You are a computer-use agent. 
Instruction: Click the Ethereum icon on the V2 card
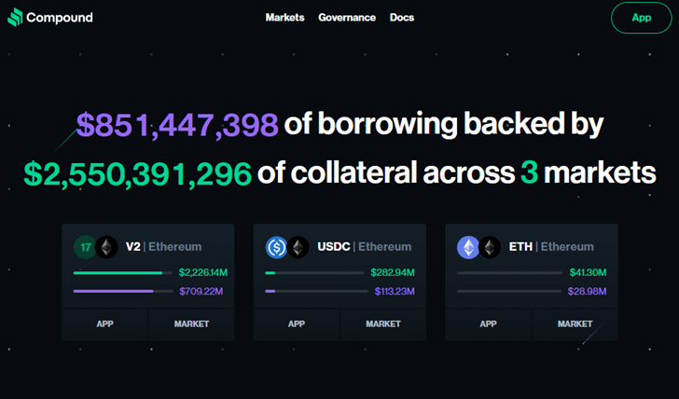[106, 247]
